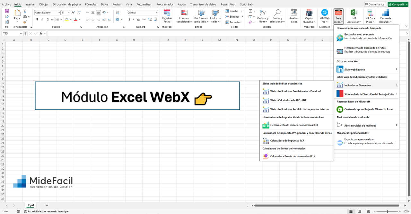Open the Fórmulas ribbon tab
The height and width of the screenshot is (214, 411).
pos(91,4)
